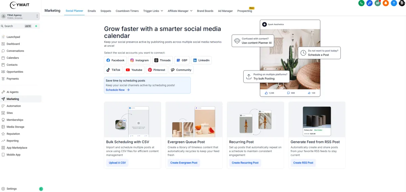Expand the Affiliate Manager dropdown
The height and width of the screenshot is (192, 406).
click(x=180, y=11)
